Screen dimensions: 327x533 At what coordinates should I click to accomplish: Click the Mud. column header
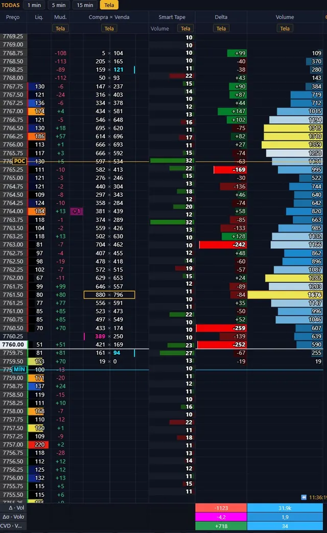pyautogui.click(x=60, y=17)
